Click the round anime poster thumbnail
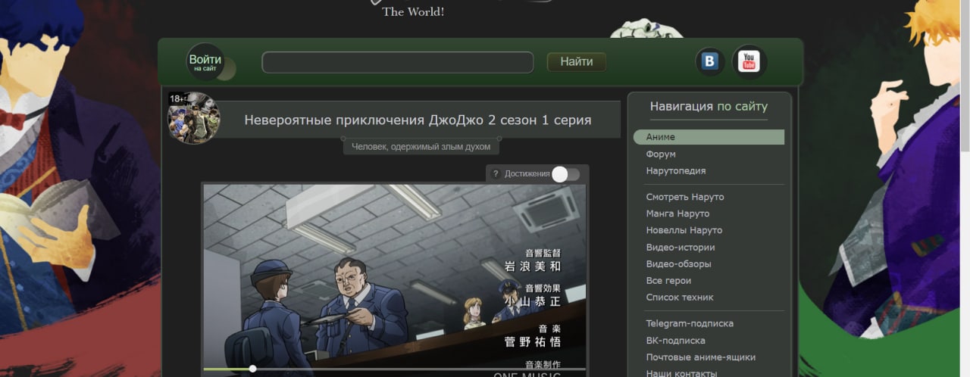Viewport: 970px width, 377px height. click(x=194, y=118)
